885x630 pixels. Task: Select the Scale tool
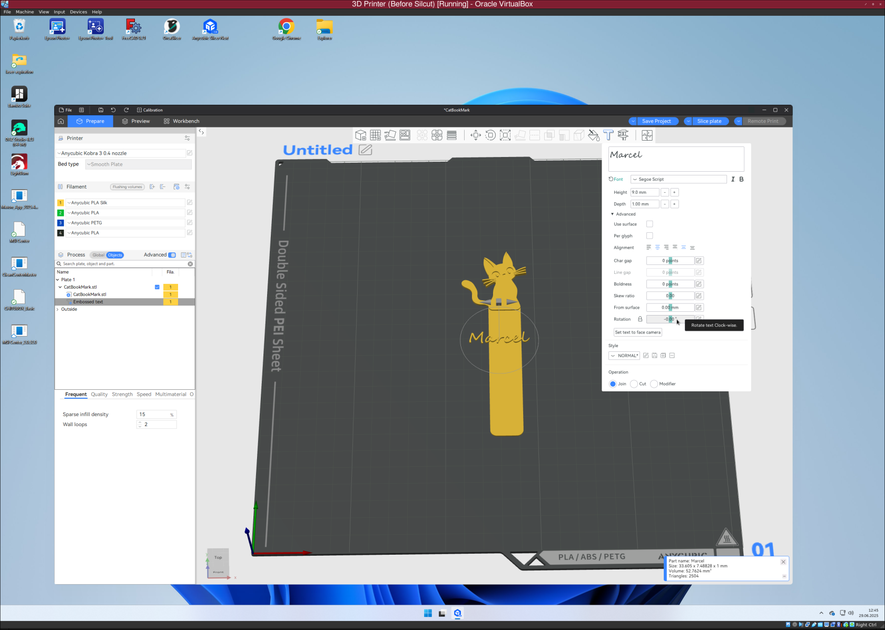505,135
